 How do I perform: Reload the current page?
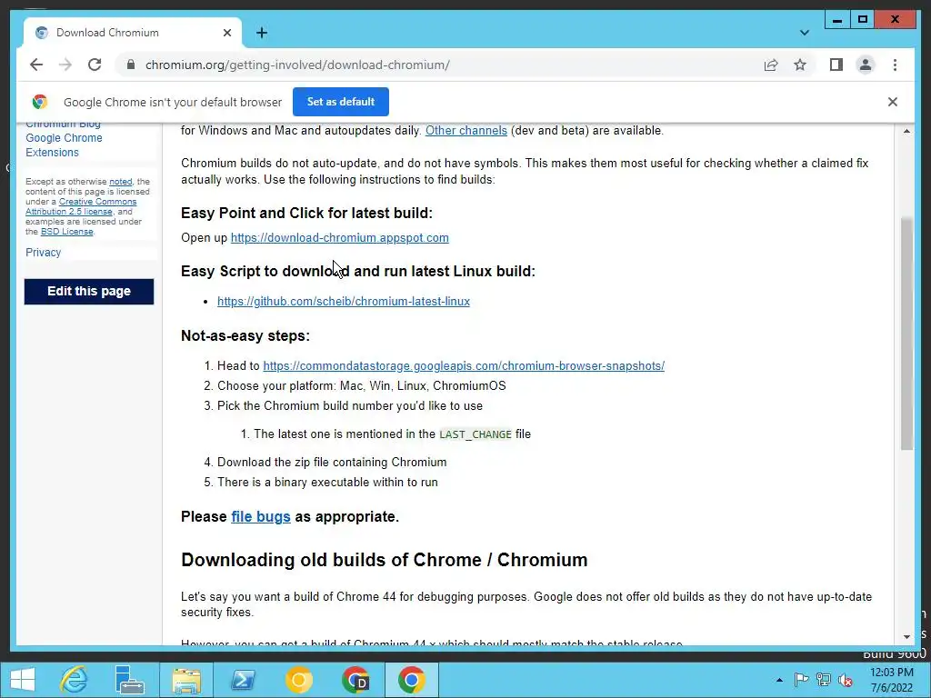(95, 65)
